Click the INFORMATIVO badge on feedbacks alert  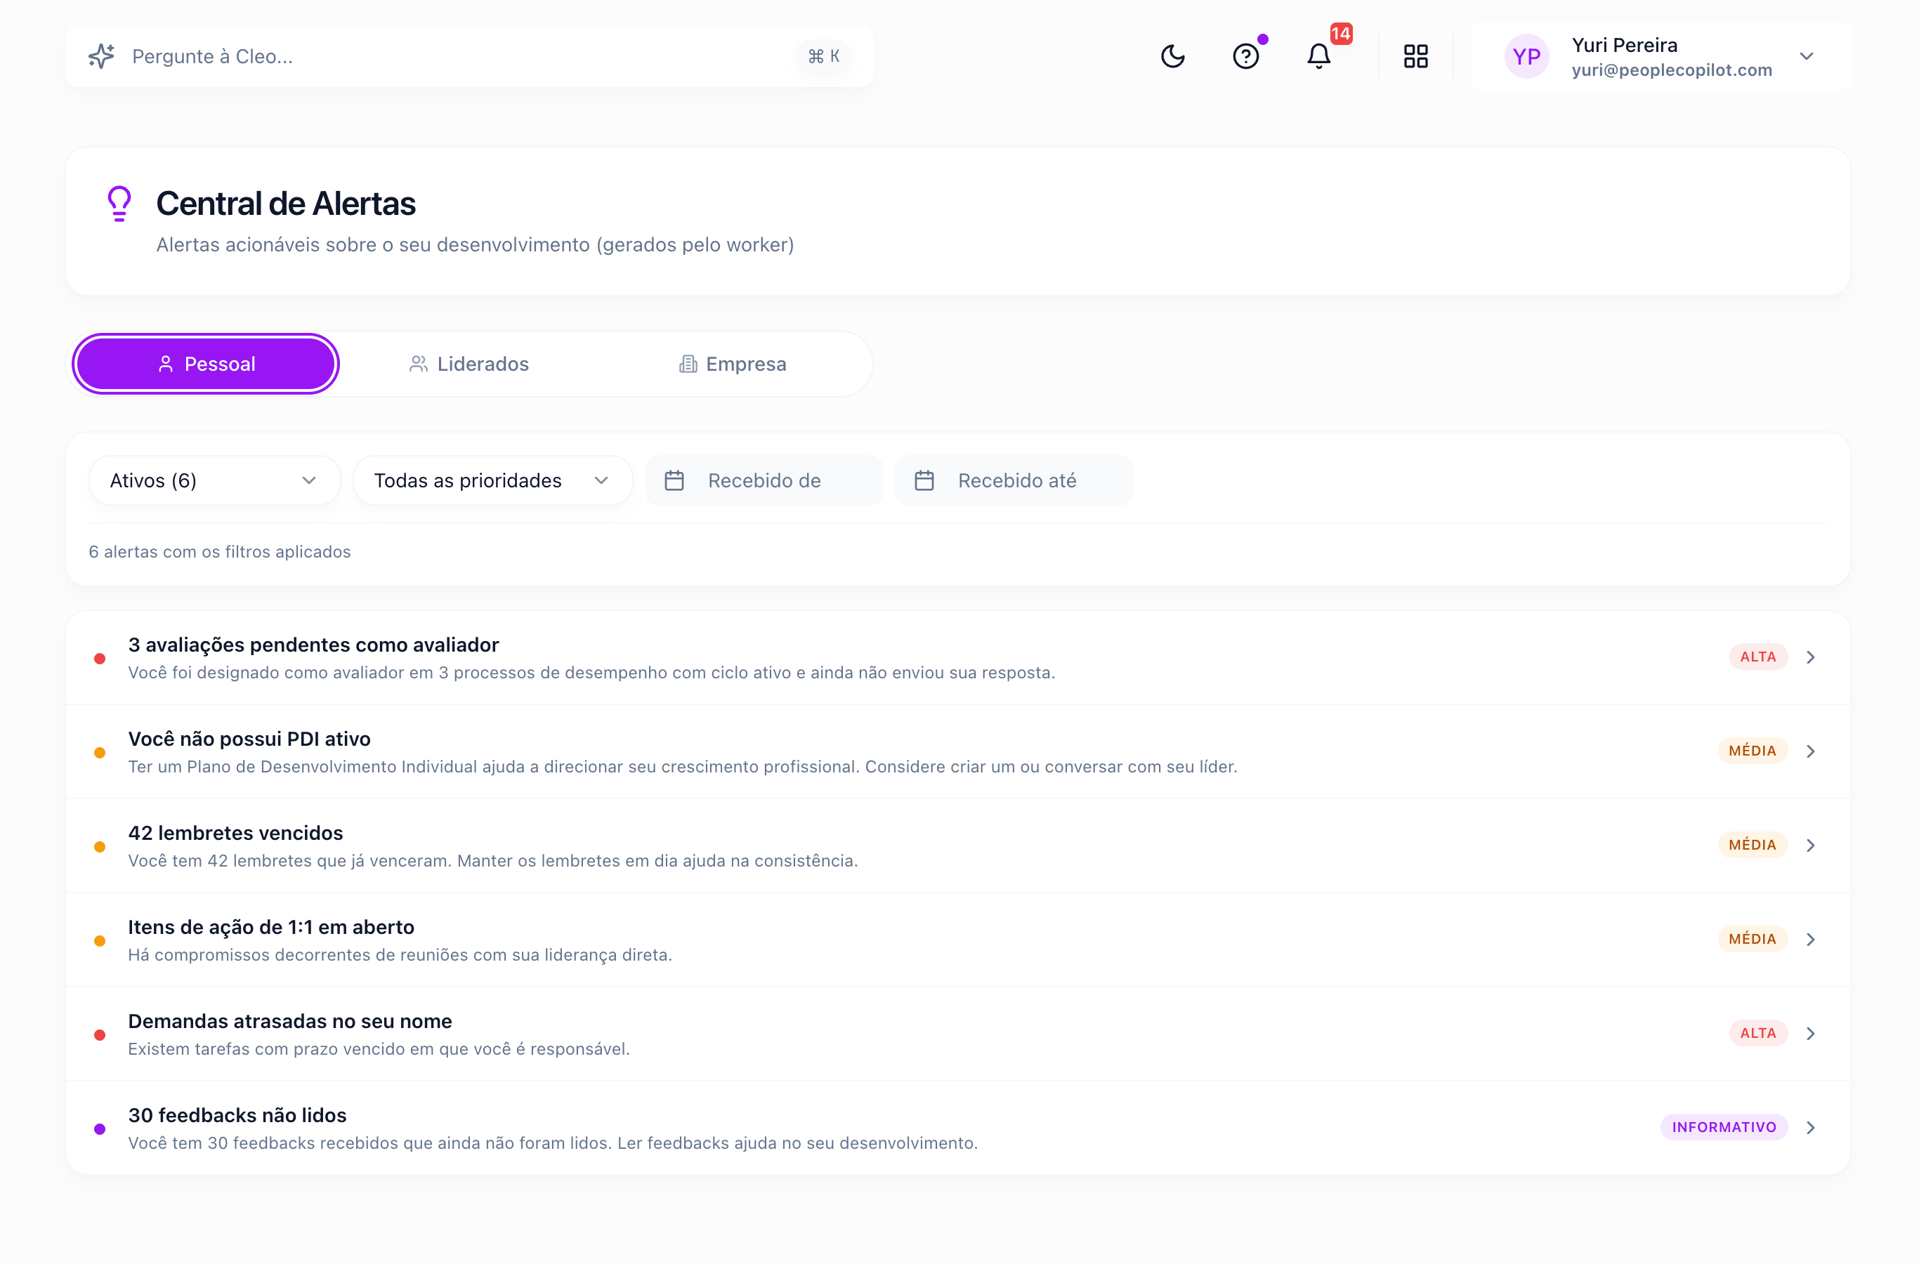point(1724,1127)
